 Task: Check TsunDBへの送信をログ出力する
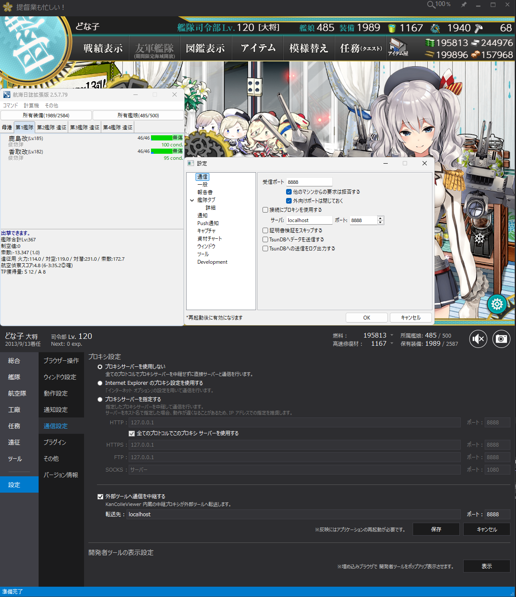[265, 248]
